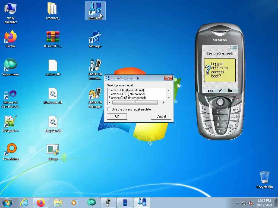Tap the star key on phone

[210, 132]
